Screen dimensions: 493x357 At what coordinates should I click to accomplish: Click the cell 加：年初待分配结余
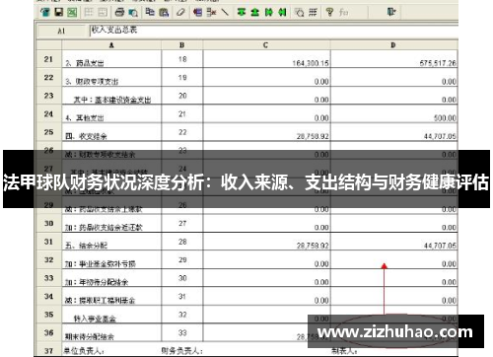pos(111,278)
